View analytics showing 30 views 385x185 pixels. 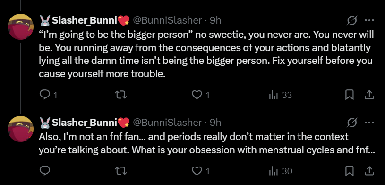280,171
